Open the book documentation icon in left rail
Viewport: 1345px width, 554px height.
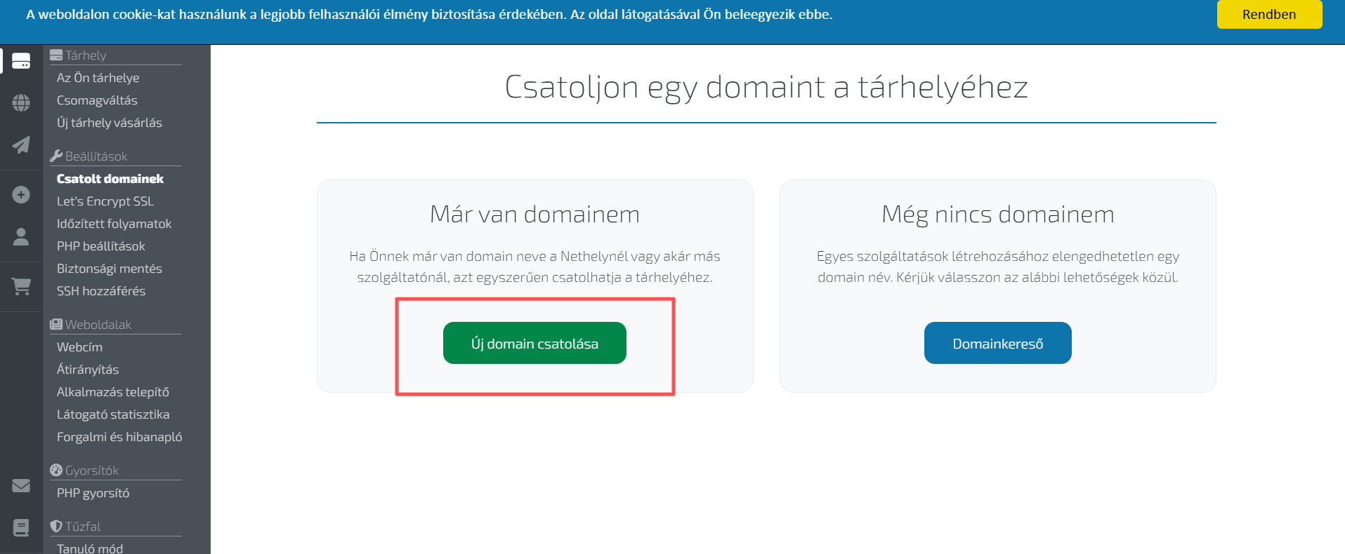tap(21, 527)
